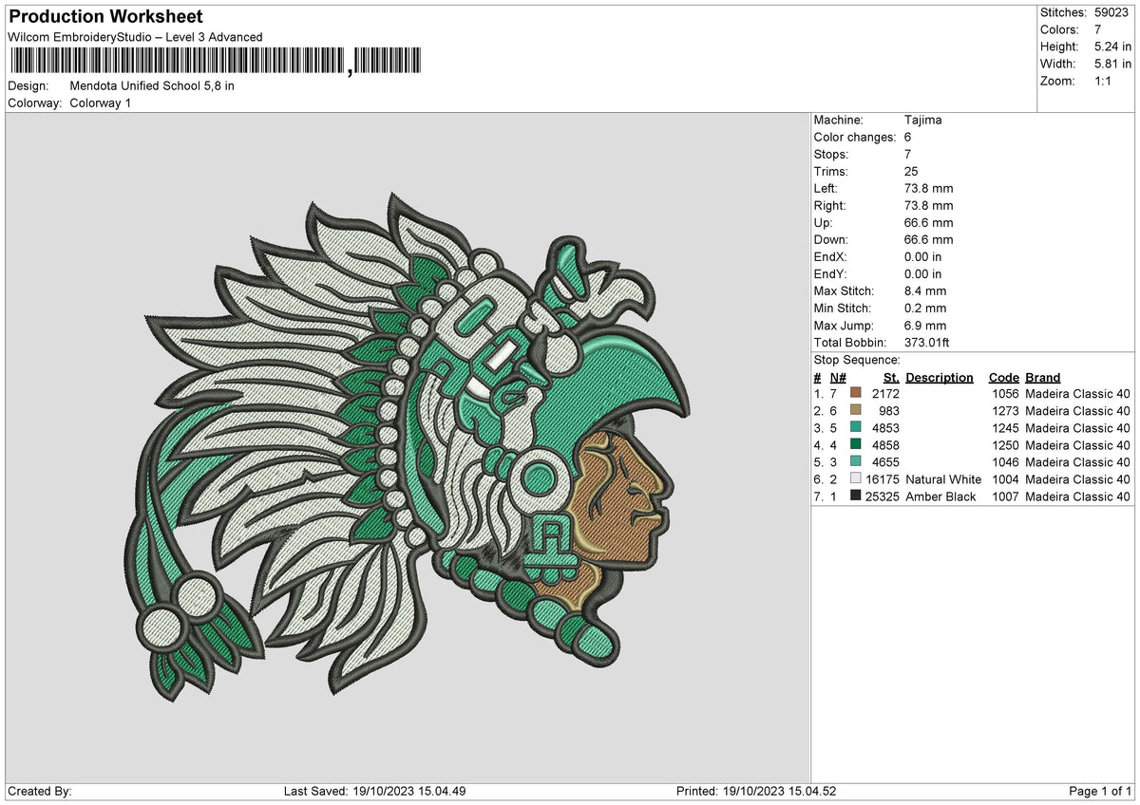This screenshot has height=805, width=1140.
Task: Click the Zoom value '1:1'
Action: click(x=1105, y=81)
